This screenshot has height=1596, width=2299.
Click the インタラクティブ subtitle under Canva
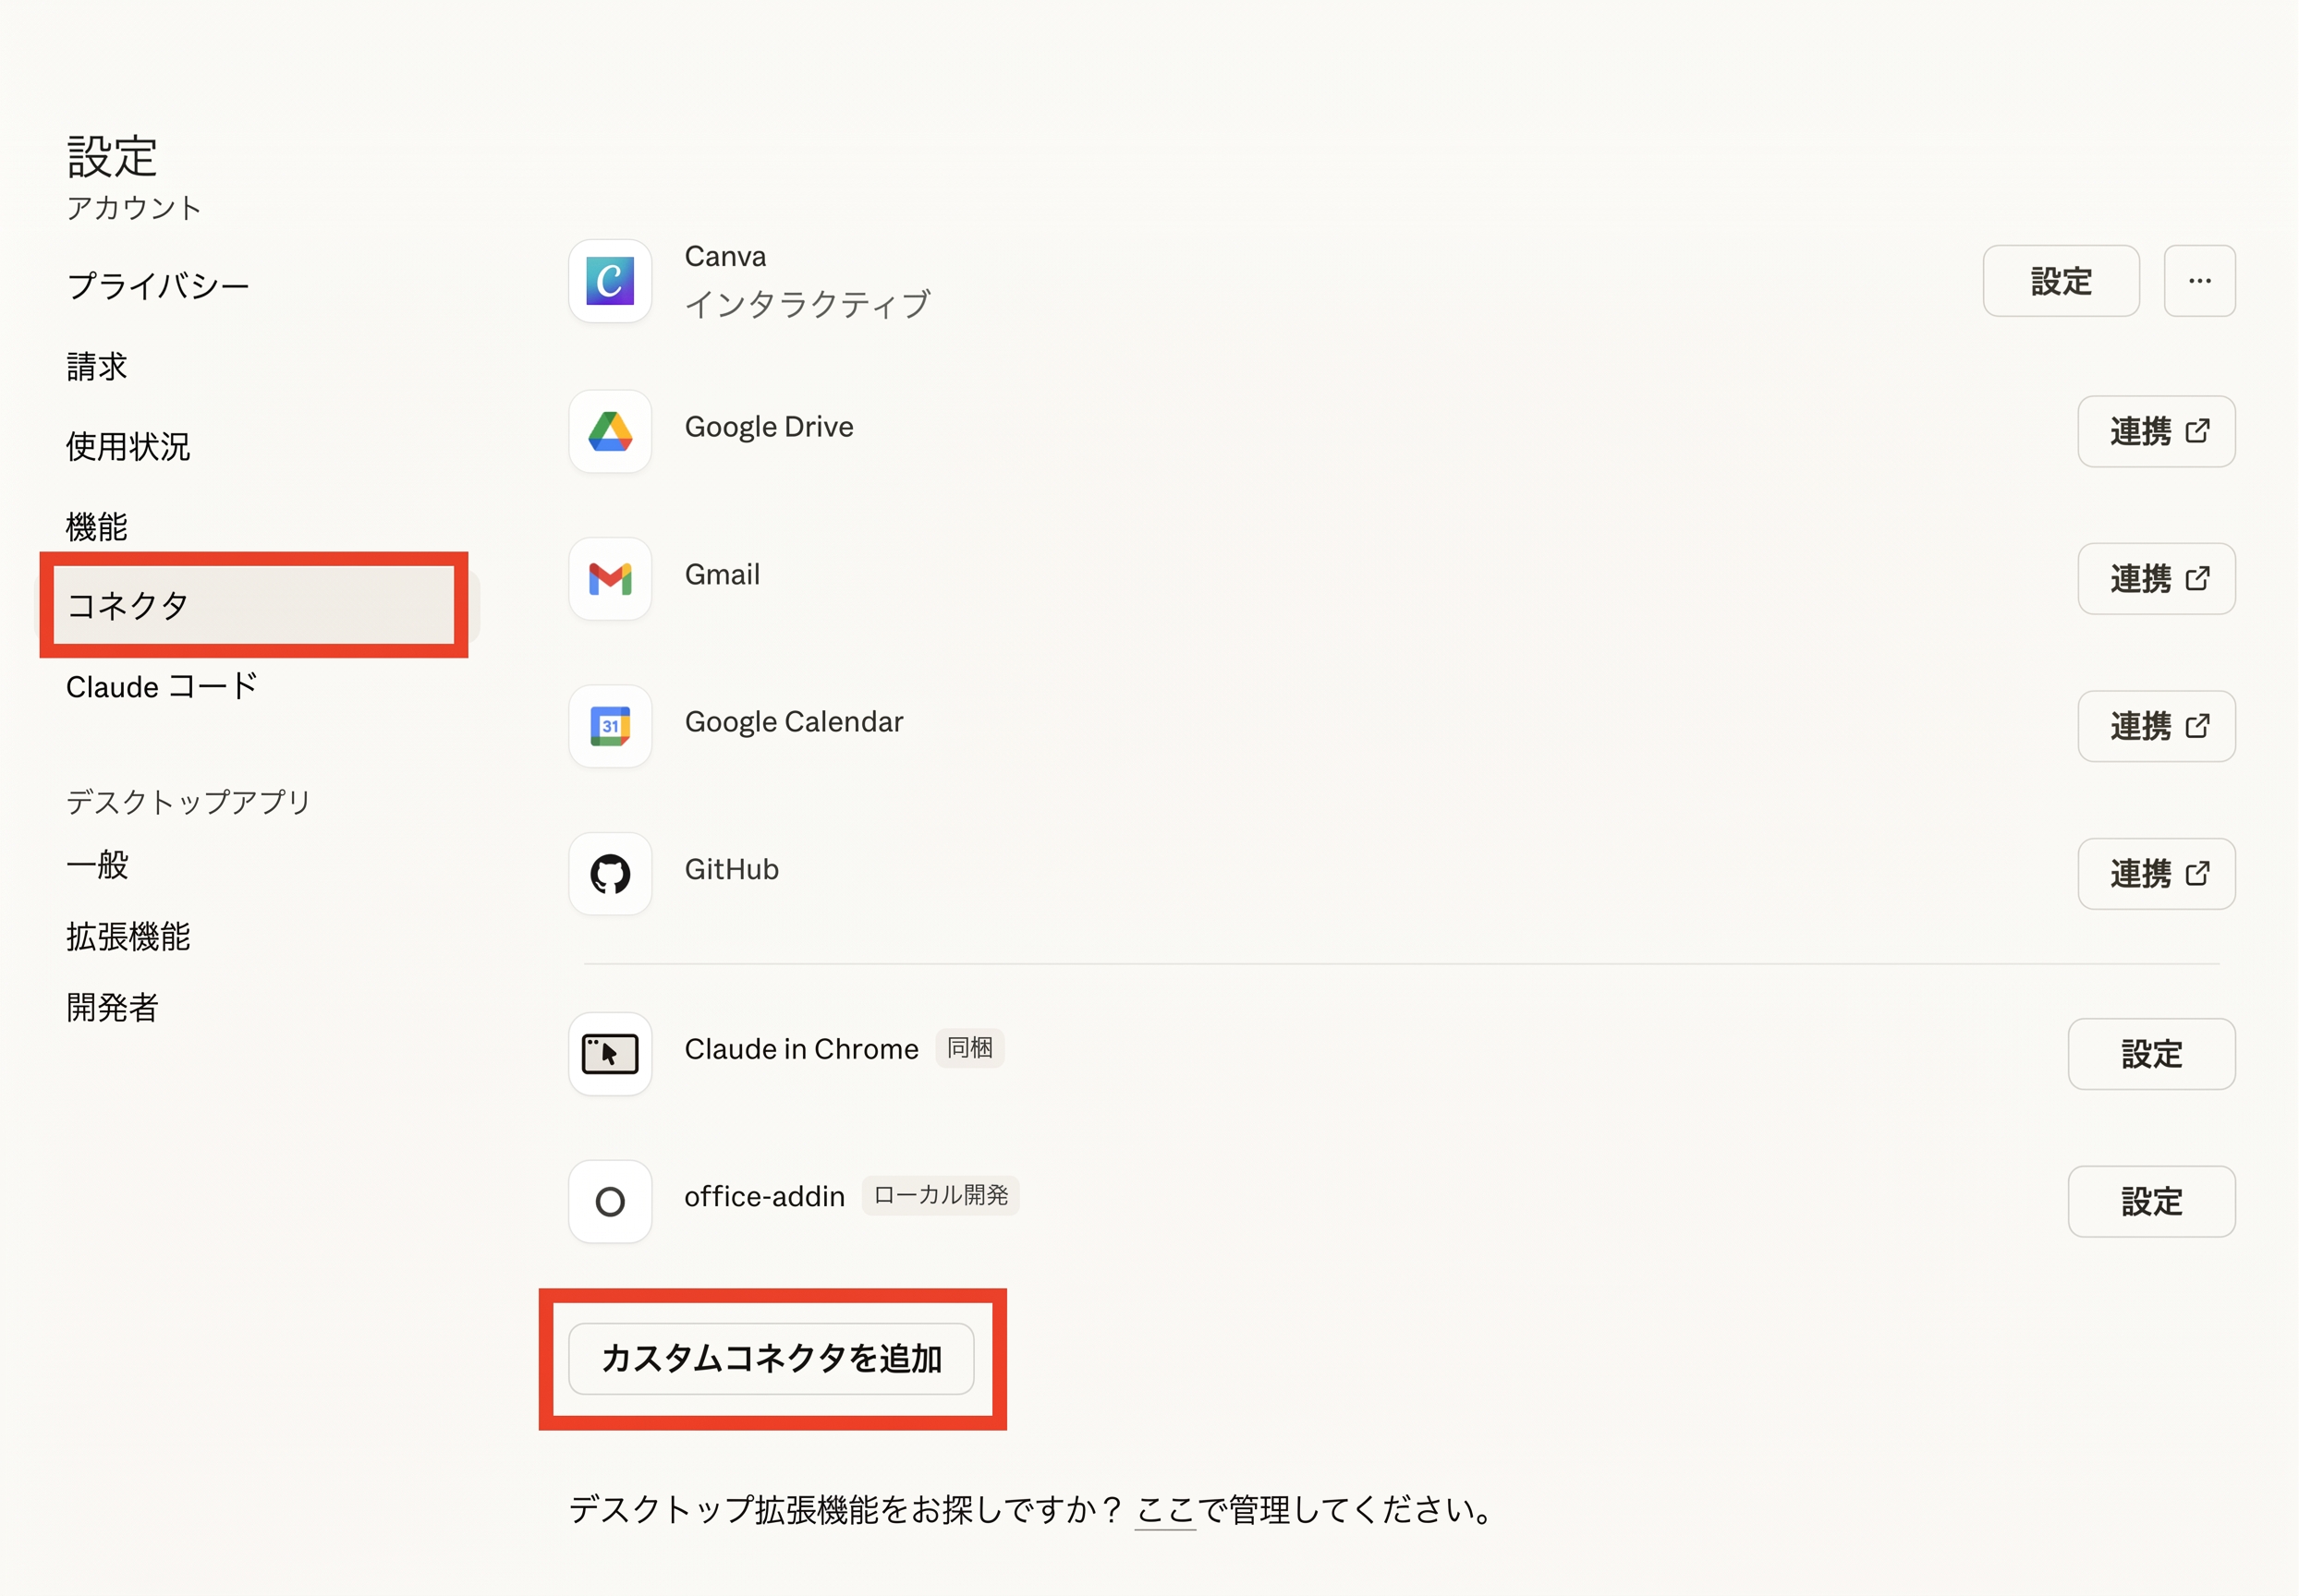808,304
